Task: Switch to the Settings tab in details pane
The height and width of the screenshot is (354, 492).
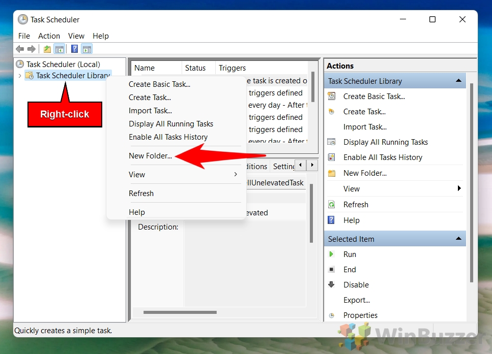Action: click(x=283, y=167)
